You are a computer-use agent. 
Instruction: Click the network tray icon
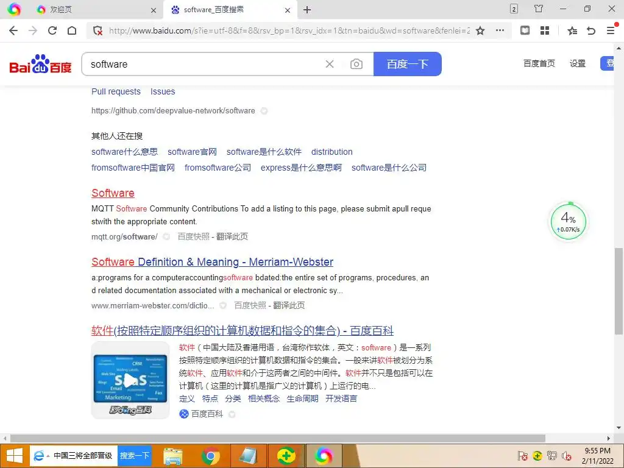(x=551, y=456)
